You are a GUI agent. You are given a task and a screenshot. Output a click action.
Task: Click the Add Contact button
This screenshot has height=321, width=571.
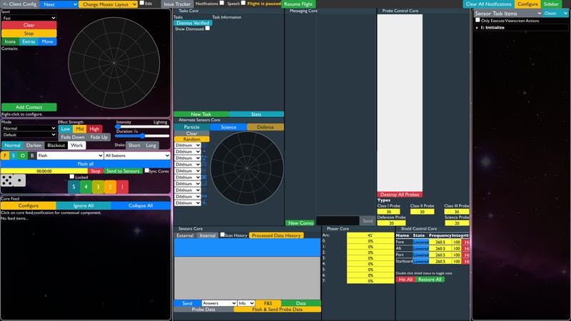pyautogui.click(x=29, y=107)
